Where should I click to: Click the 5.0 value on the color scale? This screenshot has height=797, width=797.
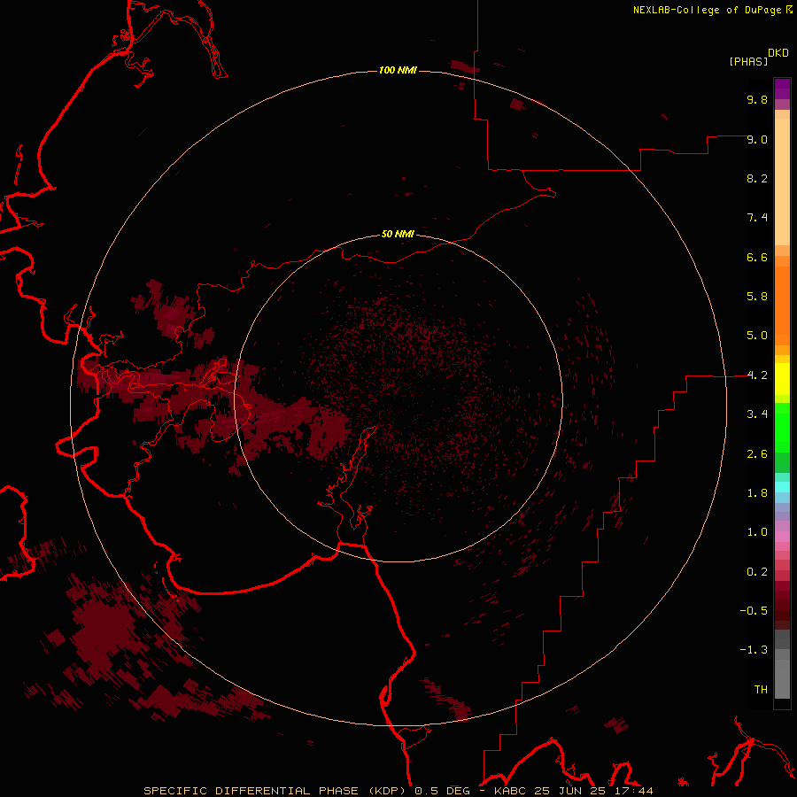tap(757, 336)
